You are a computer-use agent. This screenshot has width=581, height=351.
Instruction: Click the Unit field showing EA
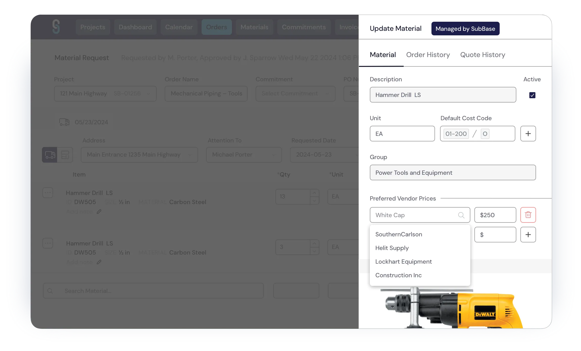pos(402,134)
